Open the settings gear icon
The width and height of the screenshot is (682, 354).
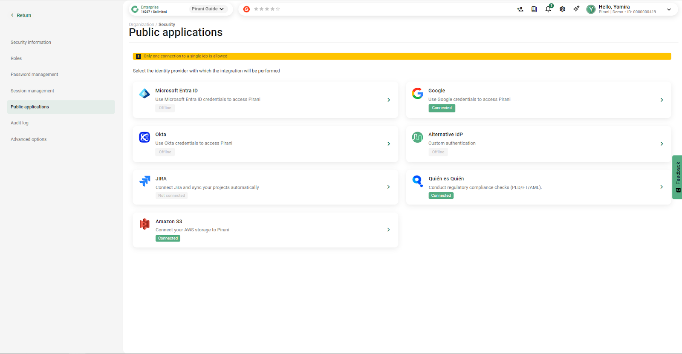(x=562, y=9)
